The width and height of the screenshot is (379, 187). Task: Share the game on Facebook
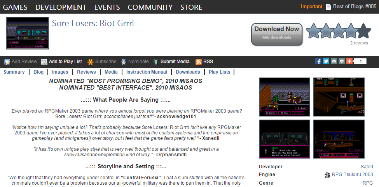coord(318,61)
